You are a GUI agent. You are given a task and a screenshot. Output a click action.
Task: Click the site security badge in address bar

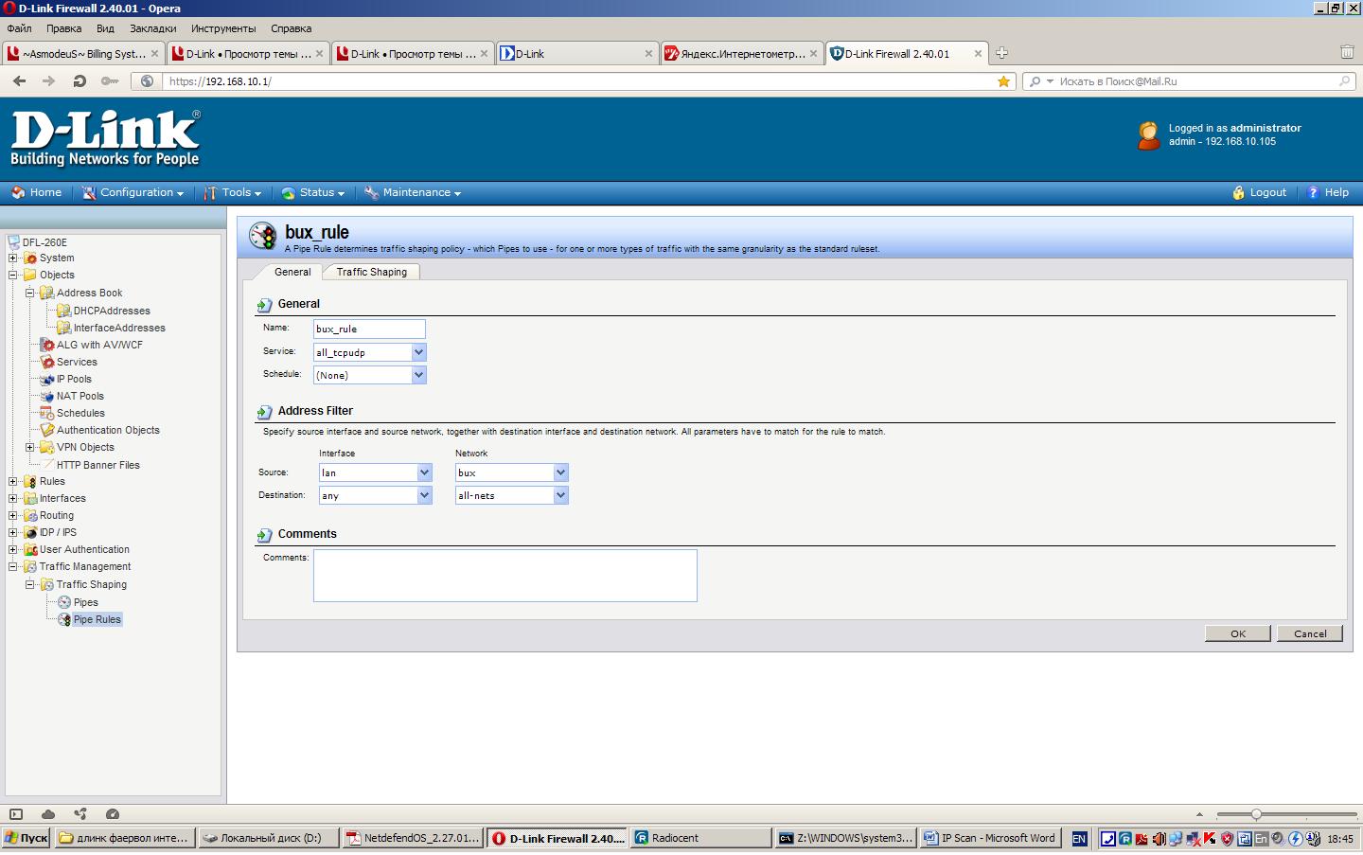point(147,81)
